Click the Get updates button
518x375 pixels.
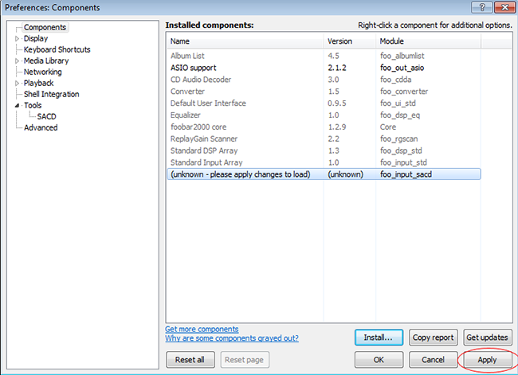coord(486,338)
